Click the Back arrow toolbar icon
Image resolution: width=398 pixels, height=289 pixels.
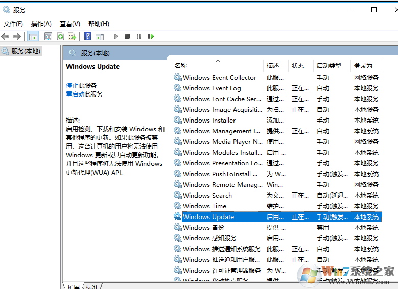[5, 37]
